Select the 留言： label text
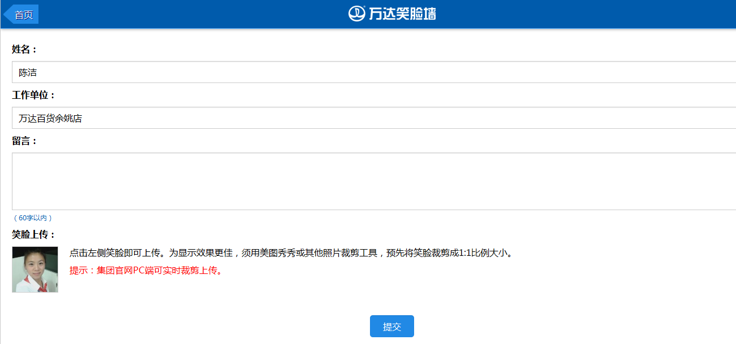 coord(25,141)
